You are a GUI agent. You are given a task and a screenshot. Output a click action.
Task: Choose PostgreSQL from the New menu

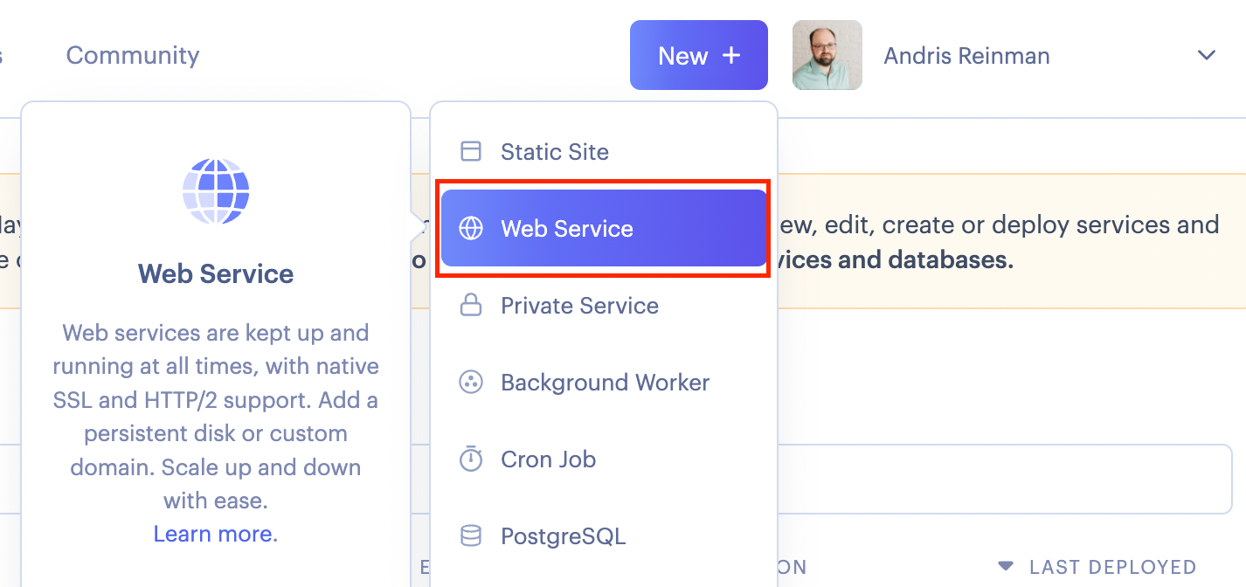(563, 535)
